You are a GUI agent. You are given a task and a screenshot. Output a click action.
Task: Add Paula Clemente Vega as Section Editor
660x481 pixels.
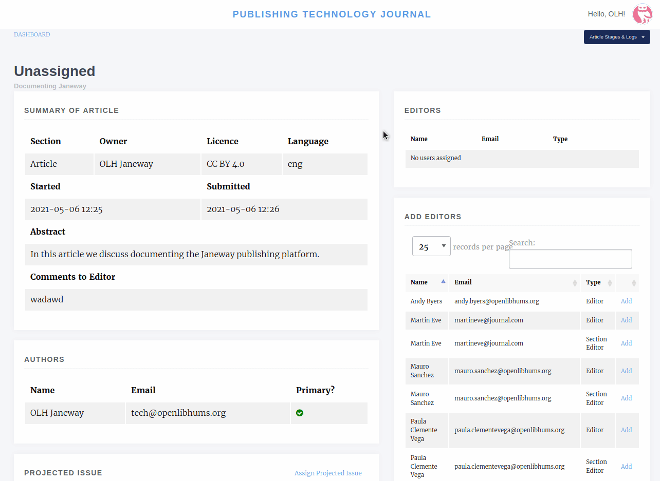[x=626, y=467]
